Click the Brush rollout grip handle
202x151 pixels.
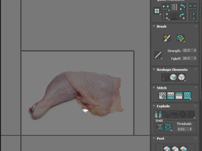click(x=196, y=26)
